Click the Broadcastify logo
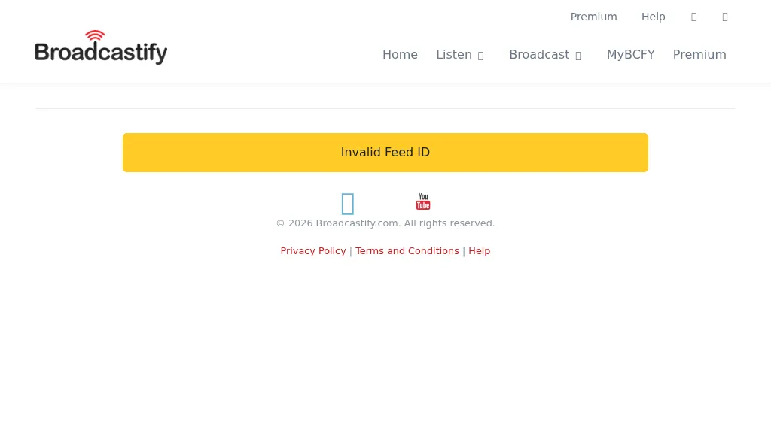Viewport: 771px width, 433px height. 101,47
